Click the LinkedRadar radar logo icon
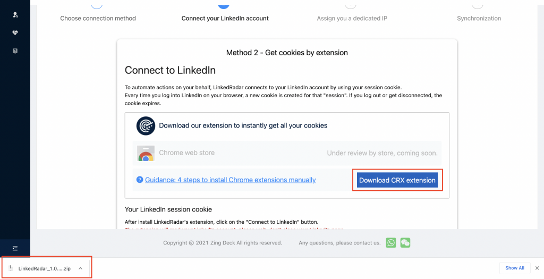The image size is (544, 279). click(146, 126)
